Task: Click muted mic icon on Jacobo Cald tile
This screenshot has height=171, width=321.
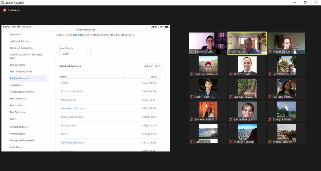Action: tap(231, 74)
